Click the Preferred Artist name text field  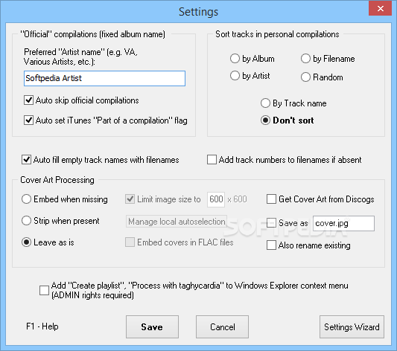104,78
